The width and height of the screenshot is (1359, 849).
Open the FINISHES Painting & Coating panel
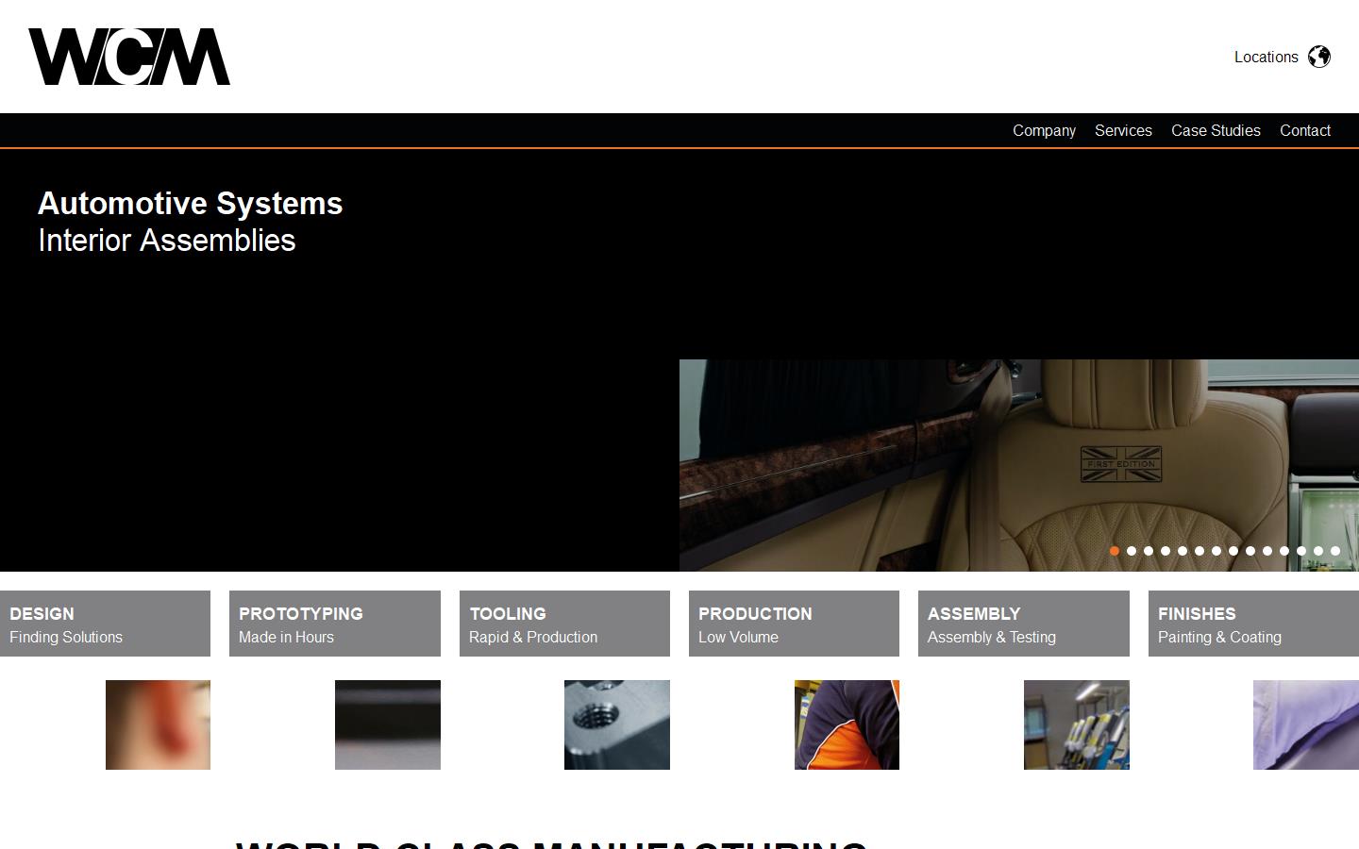[1253, 624]
